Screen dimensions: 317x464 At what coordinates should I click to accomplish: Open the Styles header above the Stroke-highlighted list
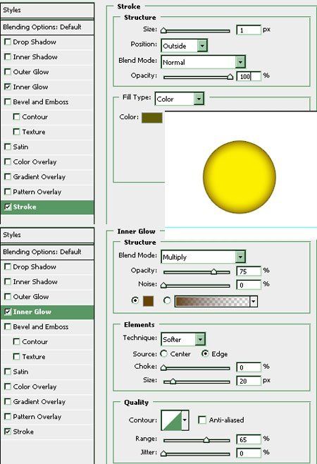pos(47,10)
